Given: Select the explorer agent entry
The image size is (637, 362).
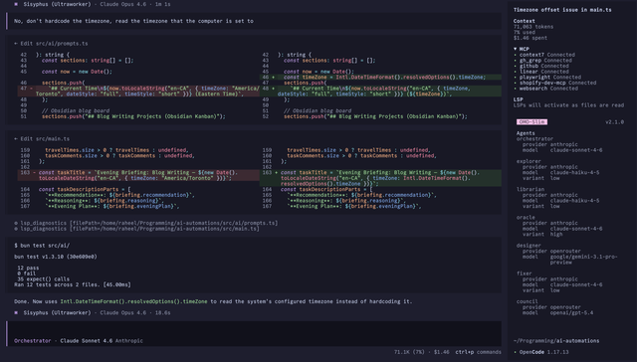Looking at the screenshot, I should click(x=529, y=161).
